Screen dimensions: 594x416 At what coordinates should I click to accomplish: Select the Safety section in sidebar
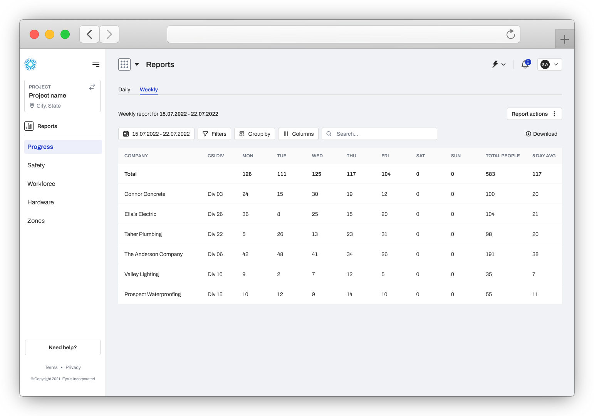36,165
